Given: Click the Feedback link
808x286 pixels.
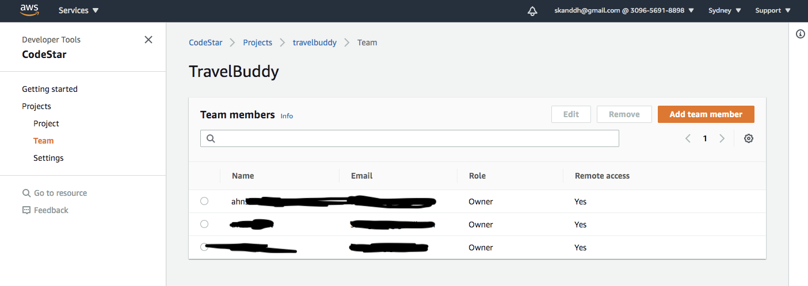Looking at the screenshot, I should (x=51, y=210).
